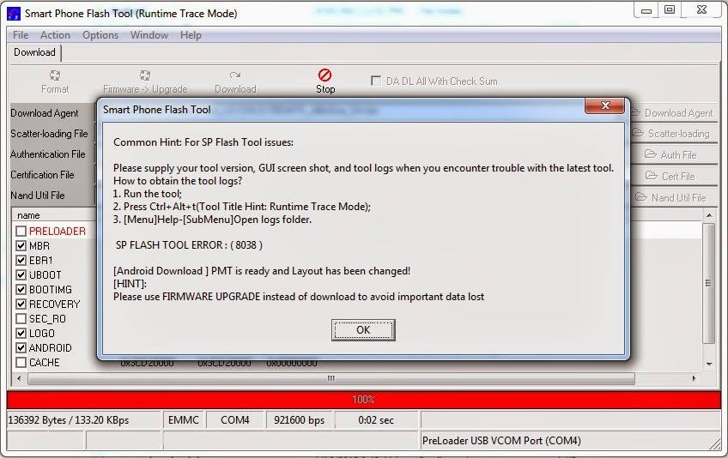Uncheck the EBR1 partition checkbox
Viewport: 728px width, 458px height.
pos(21,261)
